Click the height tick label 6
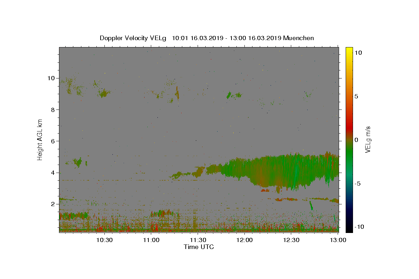This screenshot has width=419, height=279. tap(53, 141)
